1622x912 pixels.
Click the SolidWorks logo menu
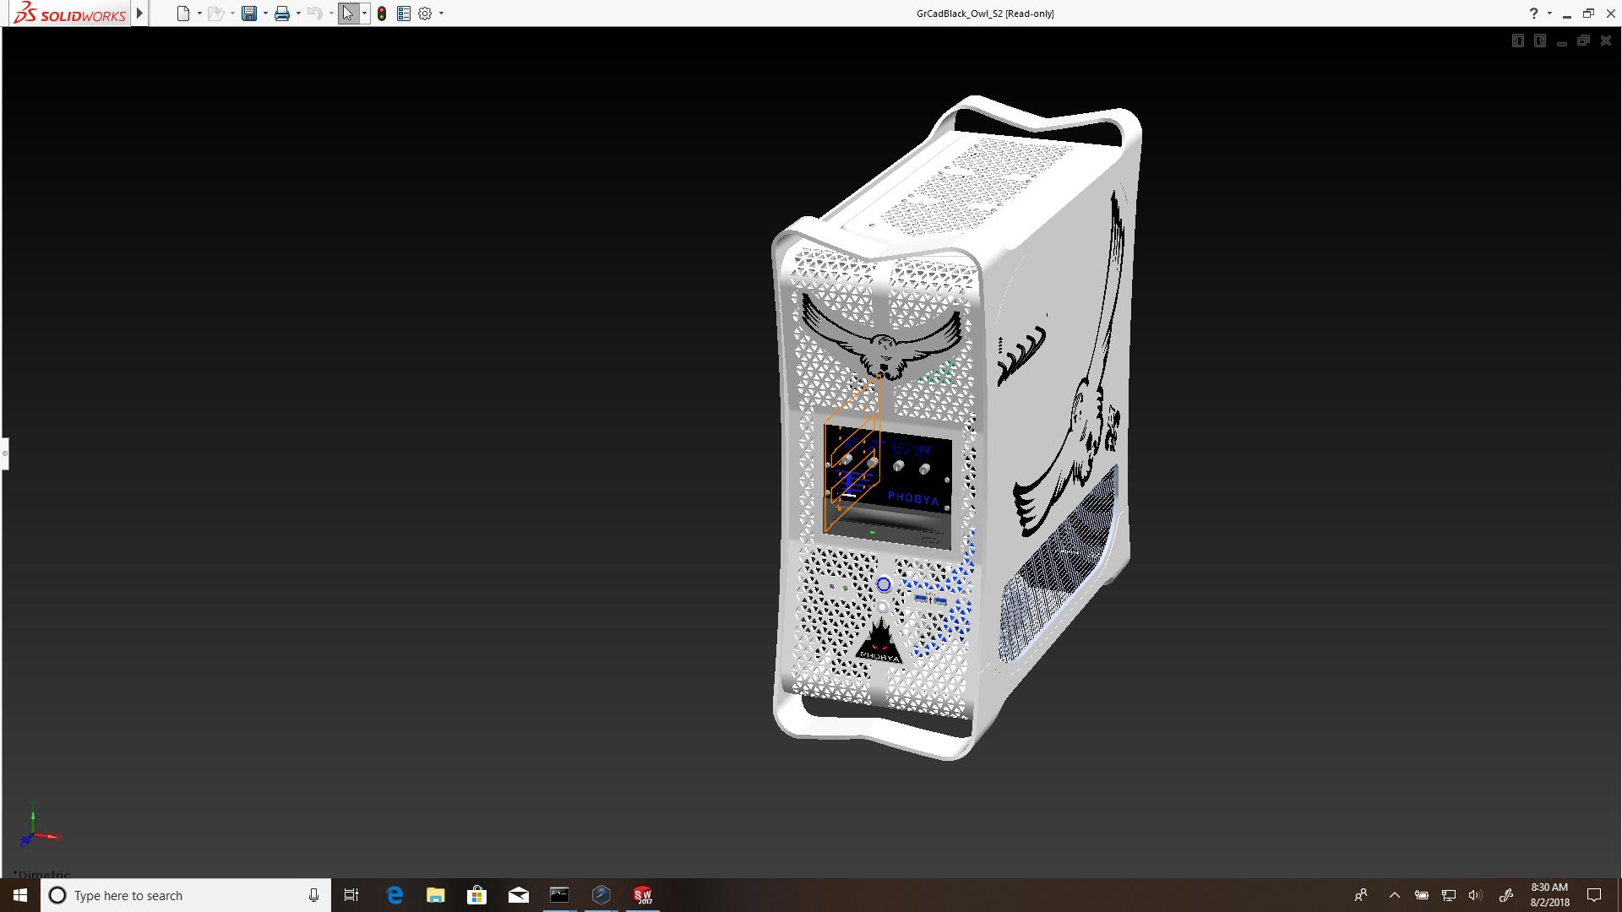point(69,14)
